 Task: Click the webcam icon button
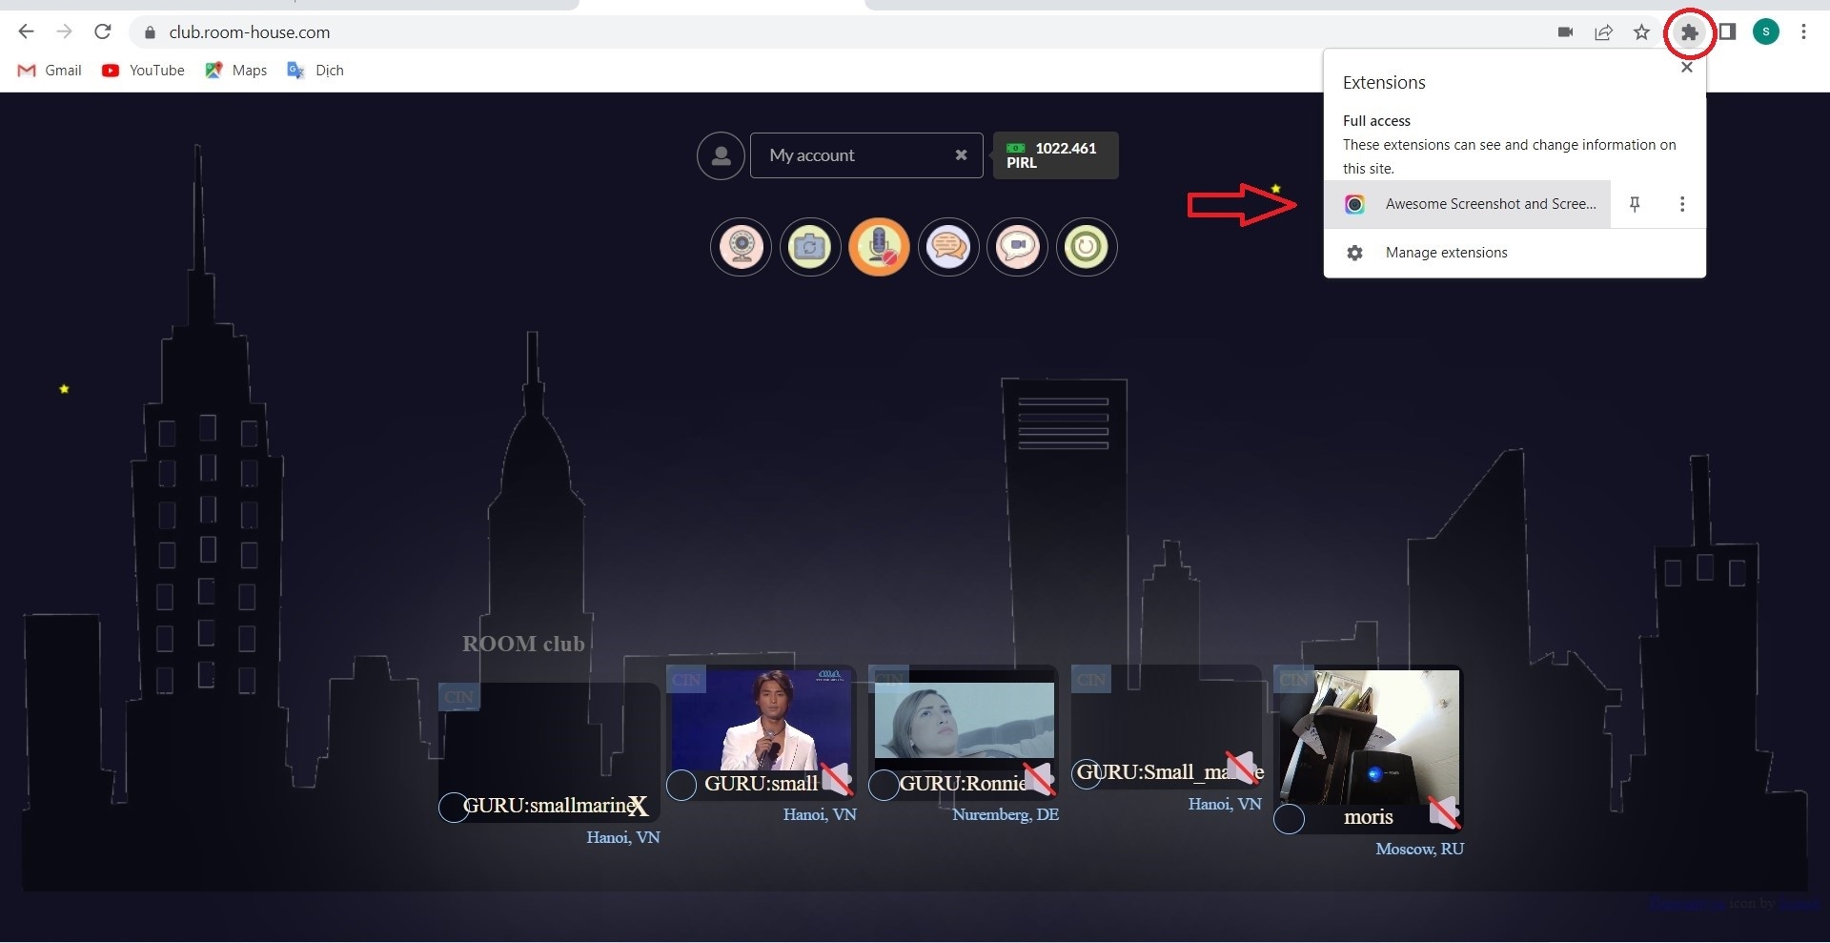[741, 247]
